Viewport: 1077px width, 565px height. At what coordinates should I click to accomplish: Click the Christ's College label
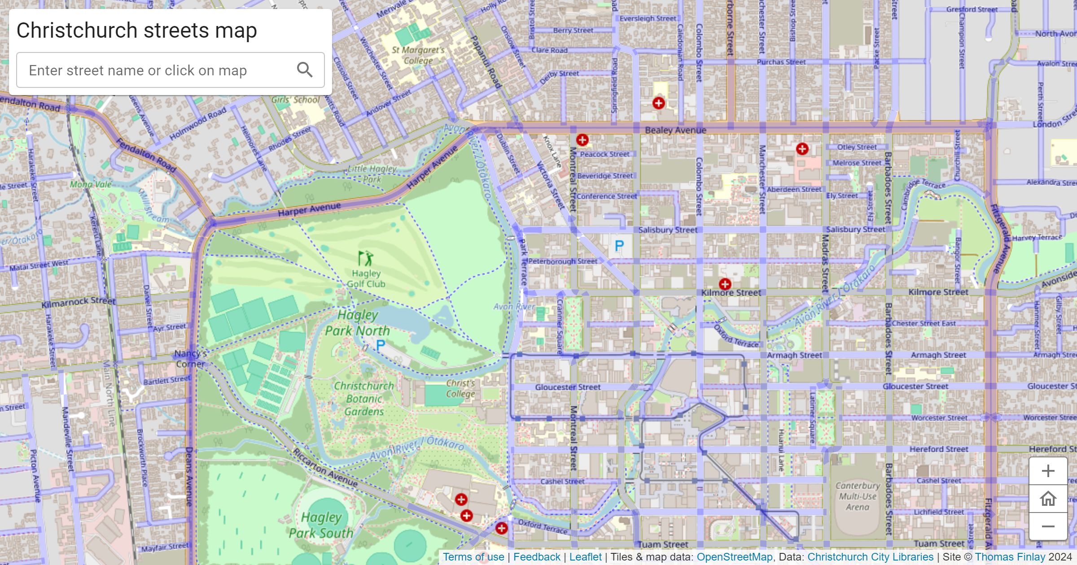point(460,388)
